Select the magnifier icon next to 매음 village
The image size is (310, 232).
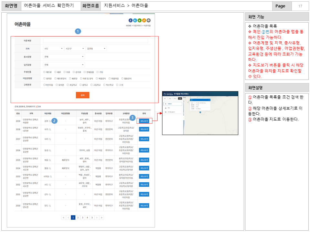pos(50,160)
